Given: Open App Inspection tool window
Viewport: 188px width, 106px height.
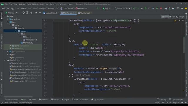Looking at the screenshot, I should pyautogui.click(x=97, y=100).
